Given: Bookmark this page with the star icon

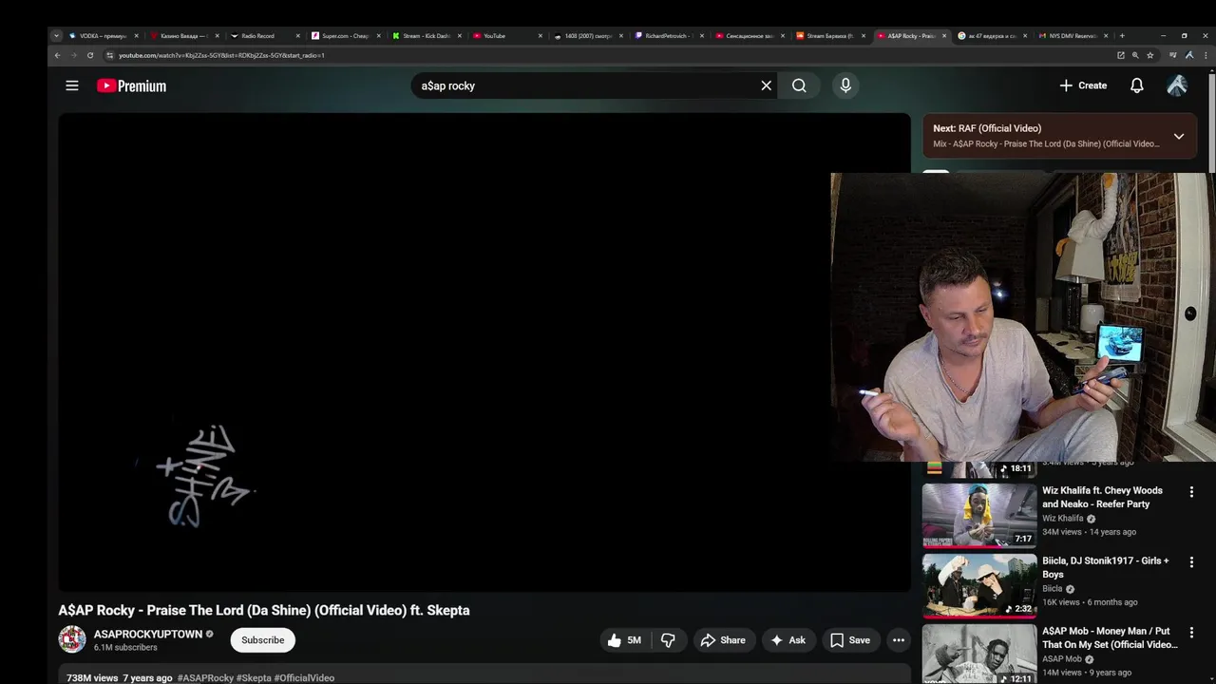Looking at the screenshot, I should 1149,55.
